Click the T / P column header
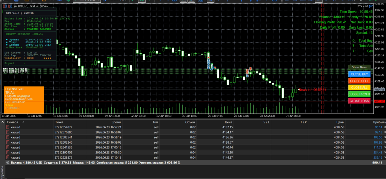Screen dimensions: 386x179 tap(303, 122)
